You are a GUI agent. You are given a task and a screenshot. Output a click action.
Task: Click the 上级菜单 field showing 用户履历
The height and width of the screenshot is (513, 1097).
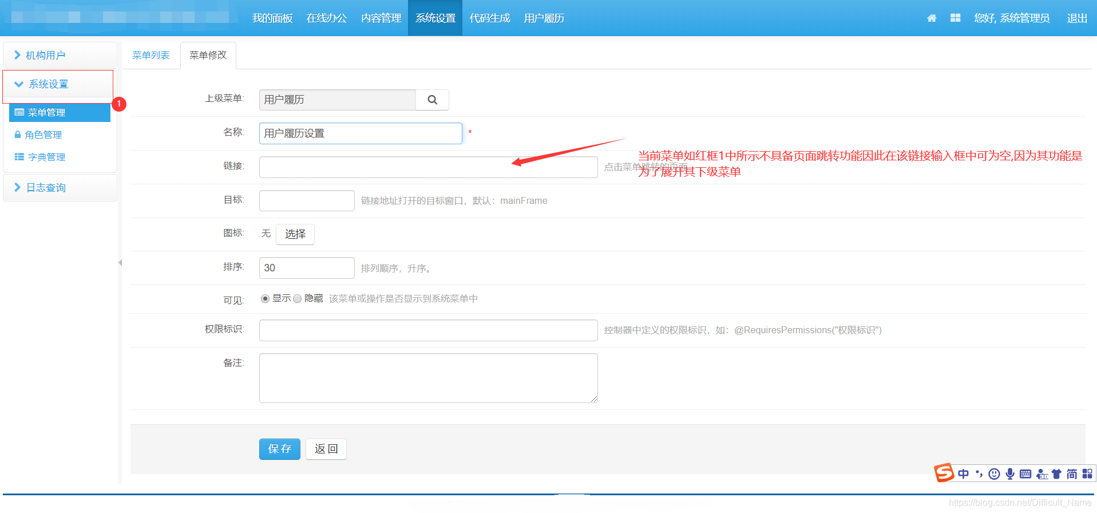tap(338, 100)
